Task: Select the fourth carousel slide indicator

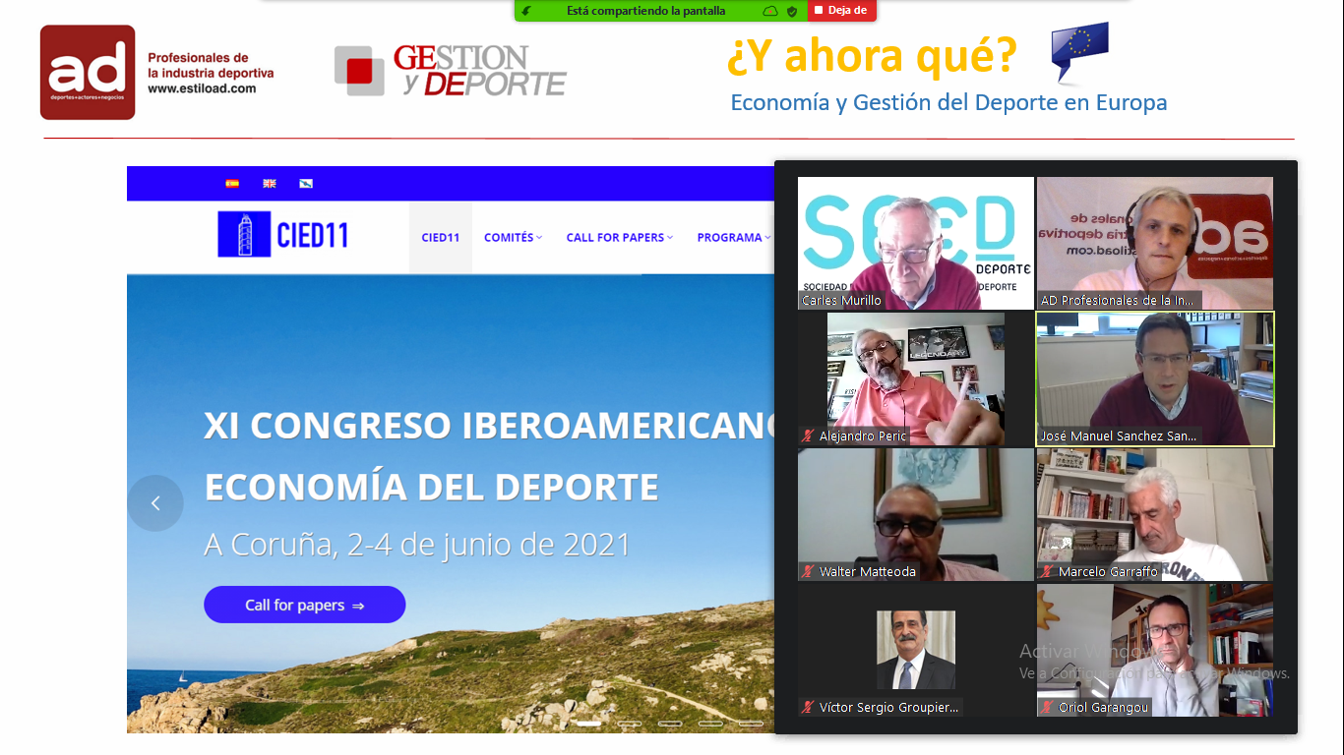Action: pyautogui.click(x=710, y=724)
